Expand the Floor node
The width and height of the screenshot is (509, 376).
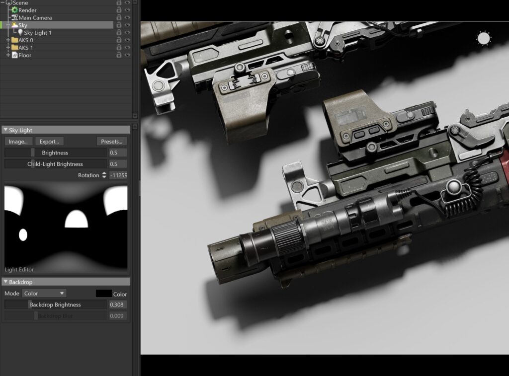coord(8,55)
